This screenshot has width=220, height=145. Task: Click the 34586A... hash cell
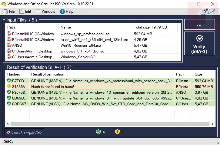pos(20,87)
